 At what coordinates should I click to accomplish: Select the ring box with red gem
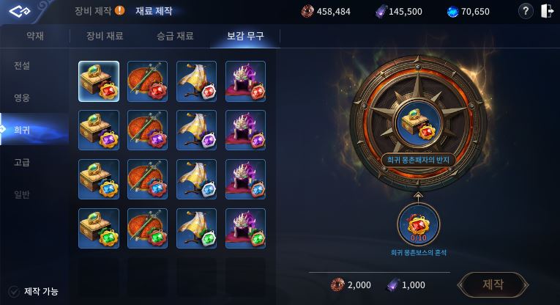click(99, 81)
